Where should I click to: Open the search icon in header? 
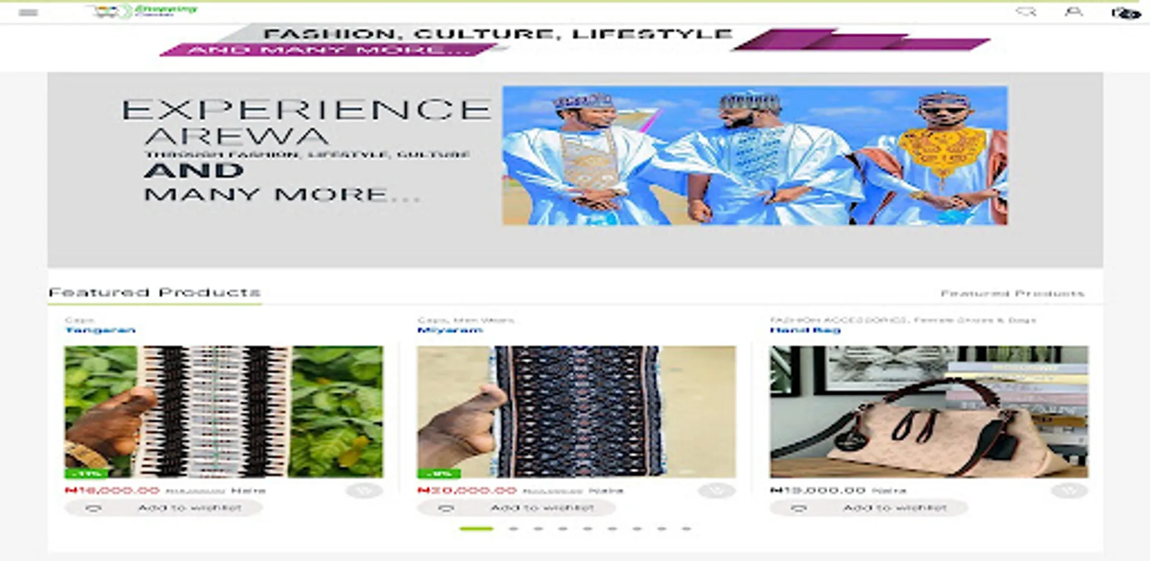1026,12
